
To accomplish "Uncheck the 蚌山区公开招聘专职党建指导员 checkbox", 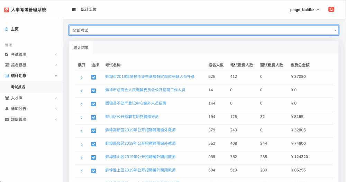I will coord(93,117).
